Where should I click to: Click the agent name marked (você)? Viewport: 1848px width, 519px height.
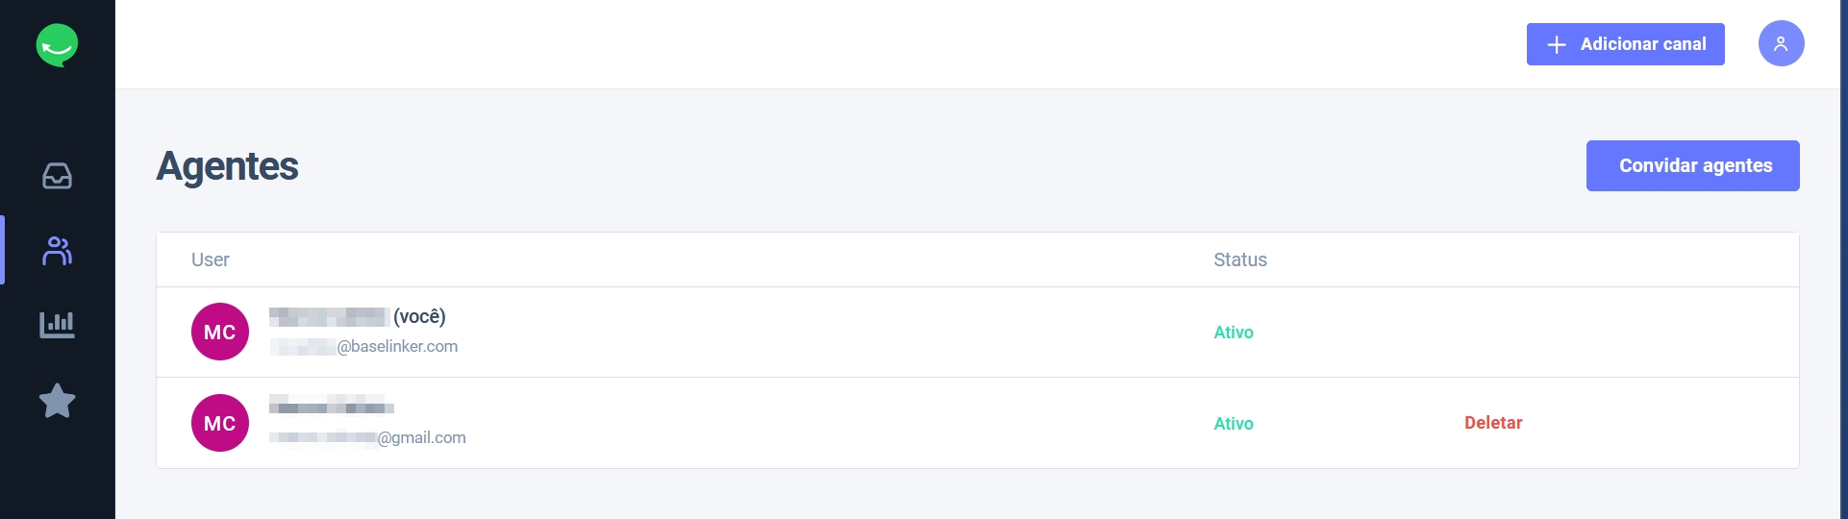(x=357, y=316)
